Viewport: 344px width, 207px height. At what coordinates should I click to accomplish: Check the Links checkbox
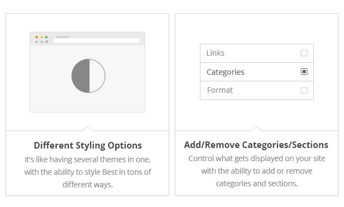coord(304,53)
